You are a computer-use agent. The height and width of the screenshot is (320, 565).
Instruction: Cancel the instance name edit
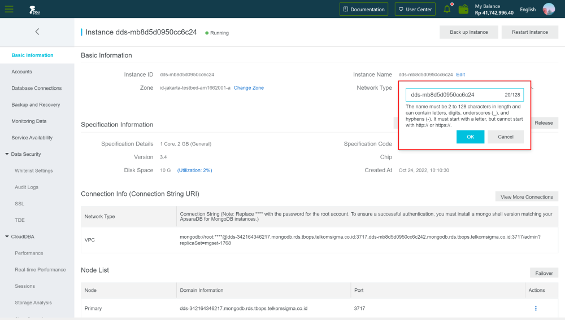tap(506, 137)
